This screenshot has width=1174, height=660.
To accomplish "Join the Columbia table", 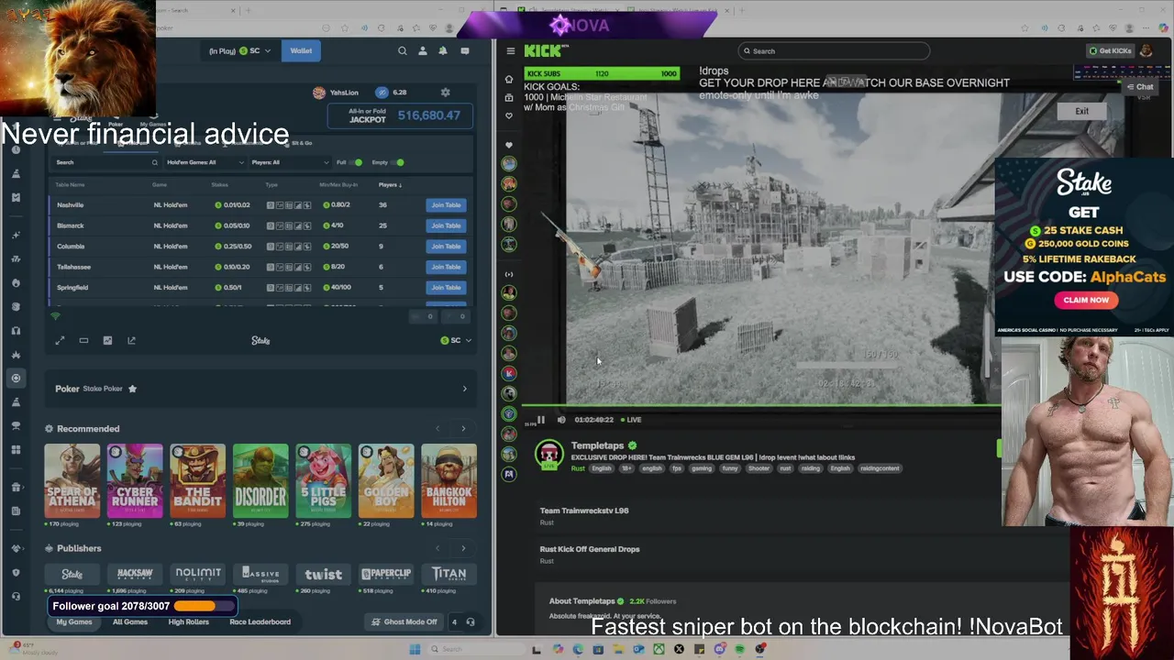I will coord(446,247).
